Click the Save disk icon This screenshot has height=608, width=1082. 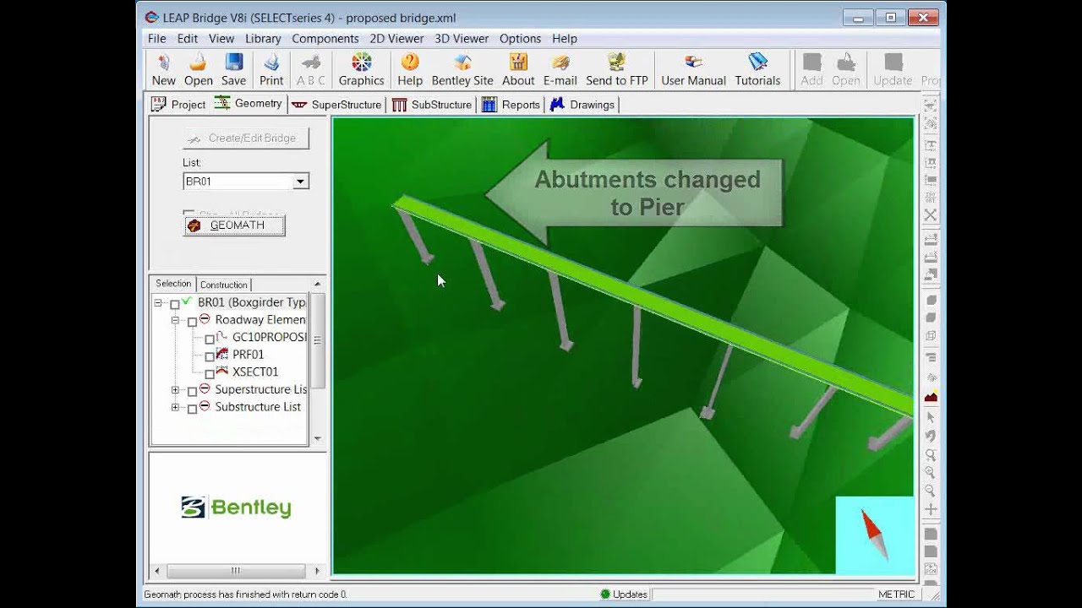click(x=234, y=62)
